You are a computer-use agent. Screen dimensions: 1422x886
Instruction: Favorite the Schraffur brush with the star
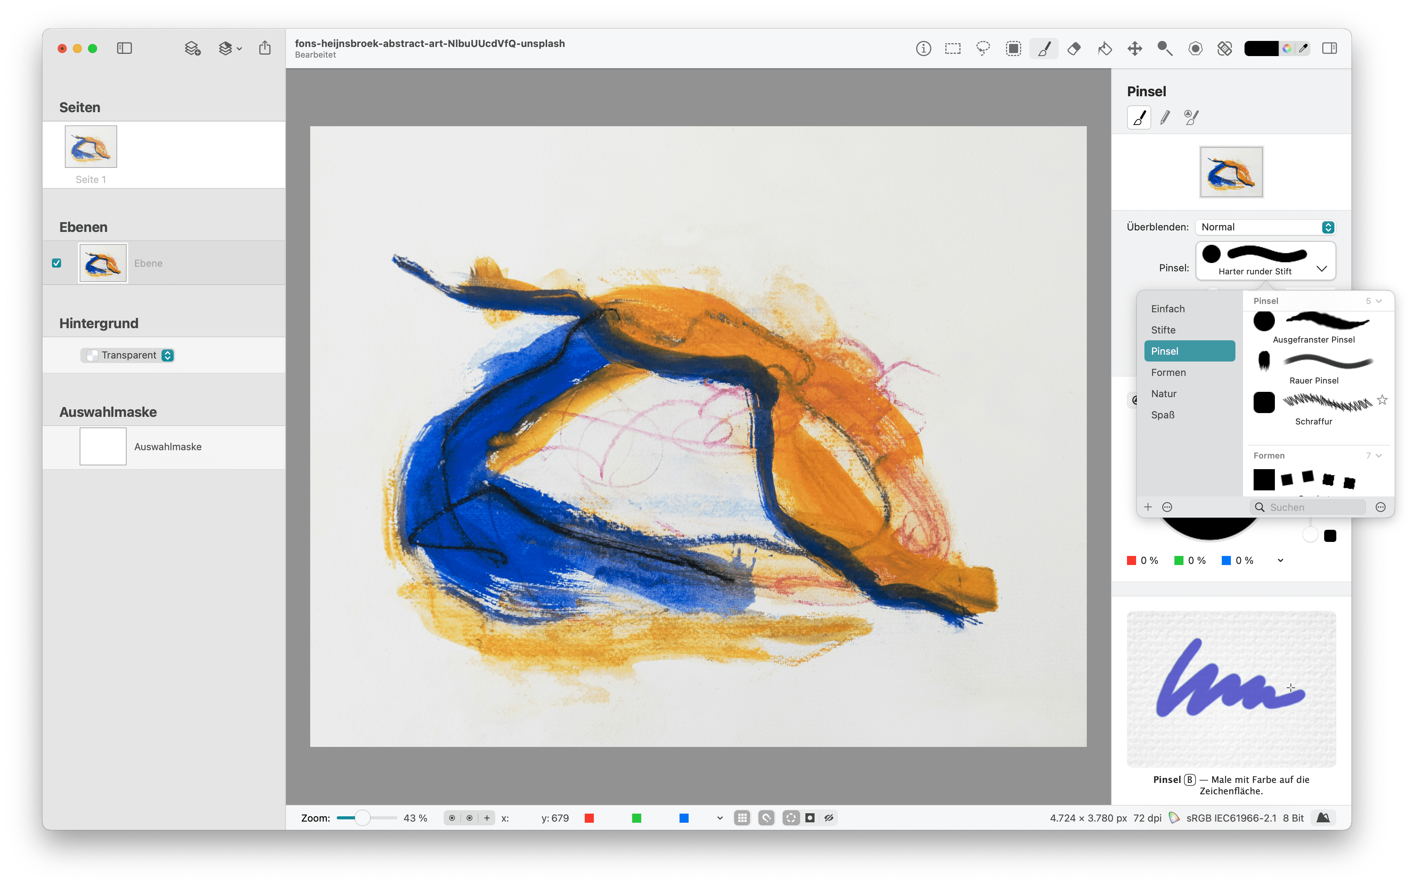[x=1382, y=400]
